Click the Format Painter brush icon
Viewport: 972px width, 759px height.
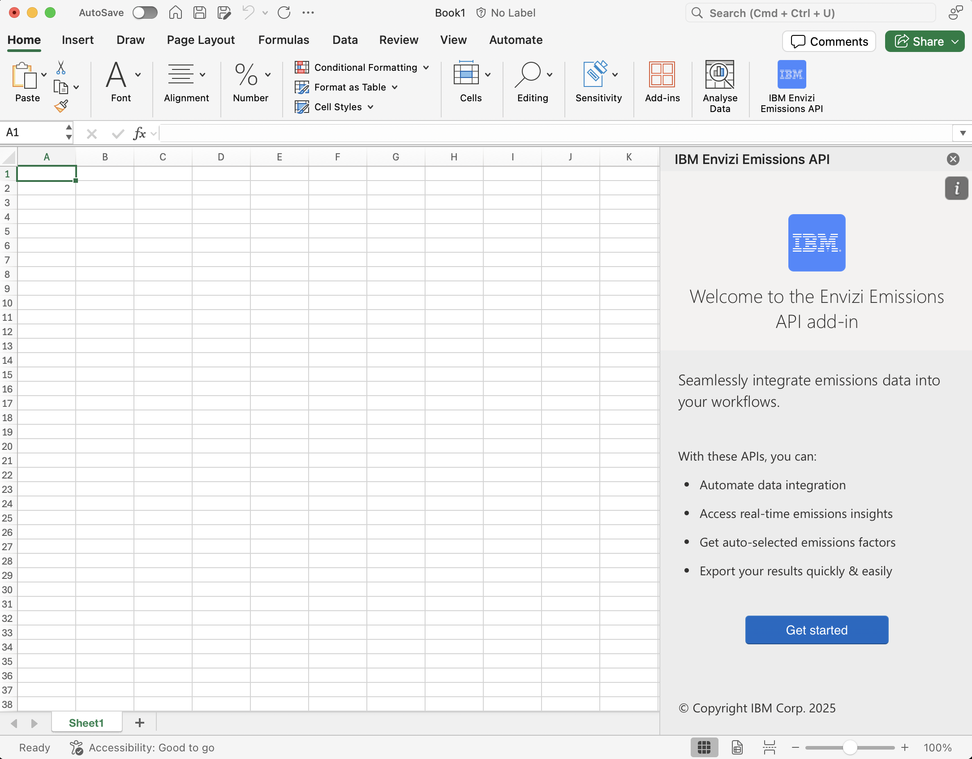coord(61,106)
